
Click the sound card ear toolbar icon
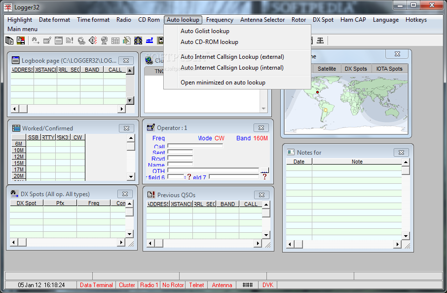(x=93, y=41)
